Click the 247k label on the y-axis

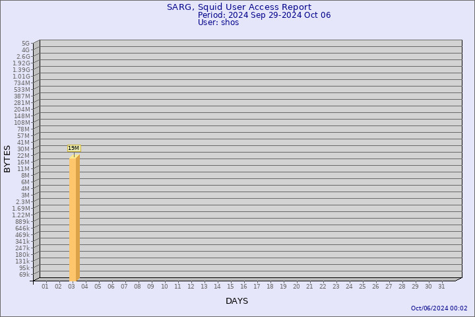[22, 248]
